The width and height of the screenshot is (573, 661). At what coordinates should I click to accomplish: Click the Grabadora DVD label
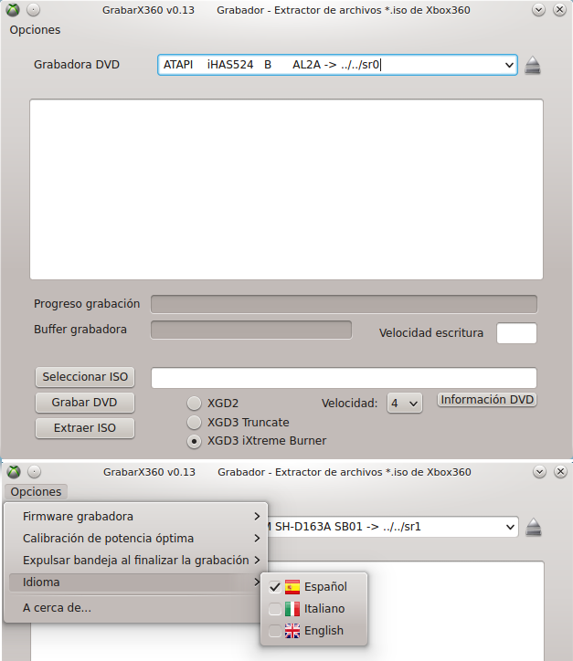click(x=77, y=65)
